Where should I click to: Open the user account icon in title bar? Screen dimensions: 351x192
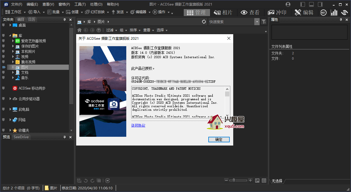(x=288, y=4)
